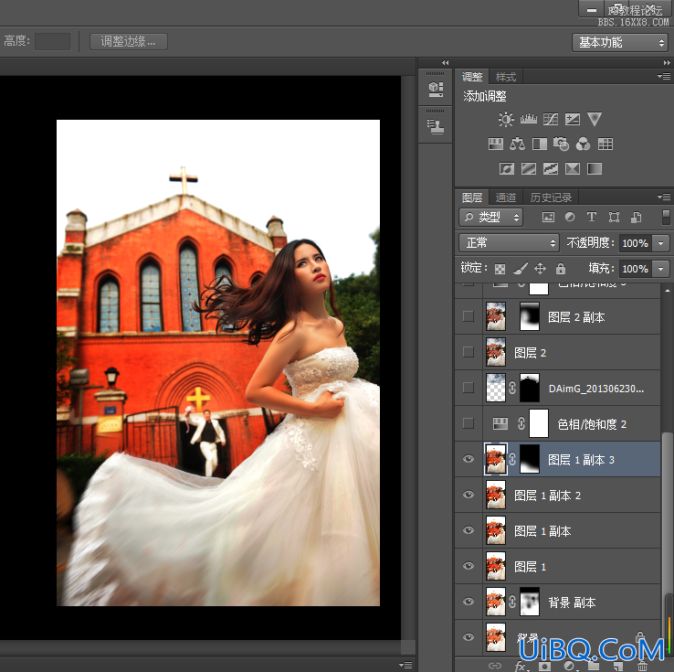Switch to the 历史记录 tab
This screenshot has width=674, height=672.
click(x=551, y=197)
